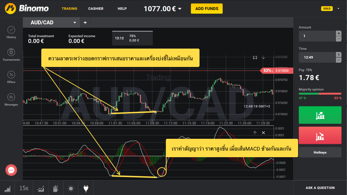Increase Amount with the plus stepper
The width and height of the screenshot is (347, 195).
(x=338, y=33)
